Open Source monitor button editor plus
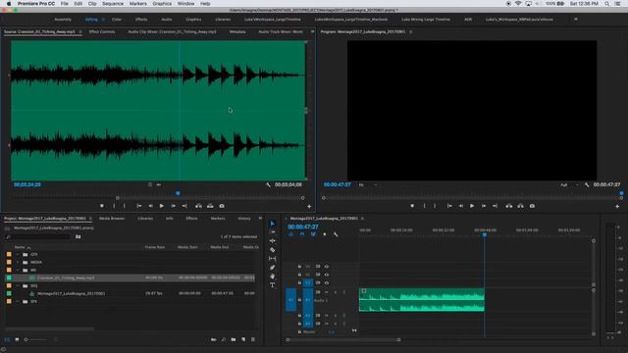The width and height of the screenshot is (628, 353). tap(309, 206)
